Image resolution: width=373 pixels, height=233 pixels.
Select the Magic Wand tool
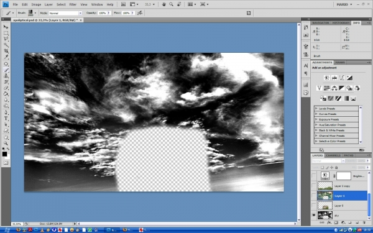point(6,45)
